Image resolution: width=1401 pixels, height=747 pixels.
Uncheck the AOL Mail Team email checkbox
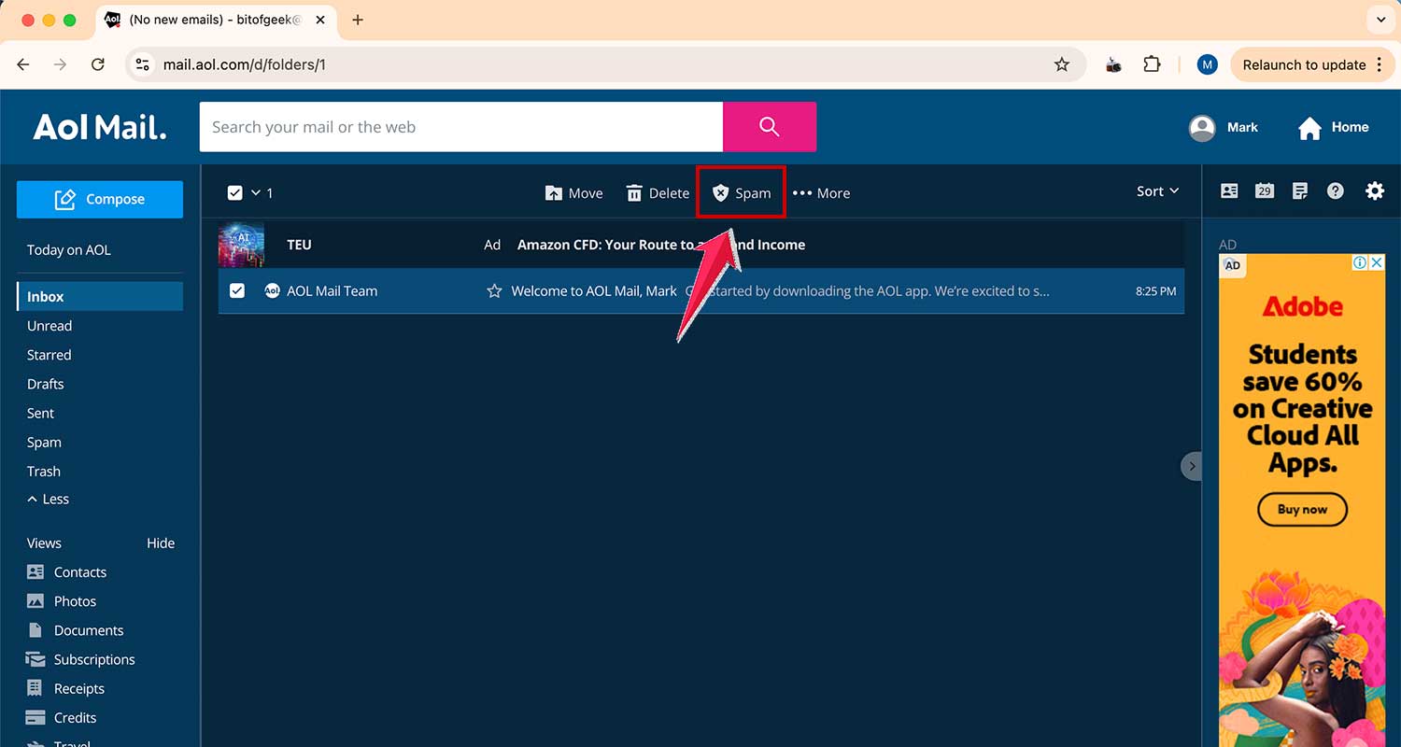(237, 290)
